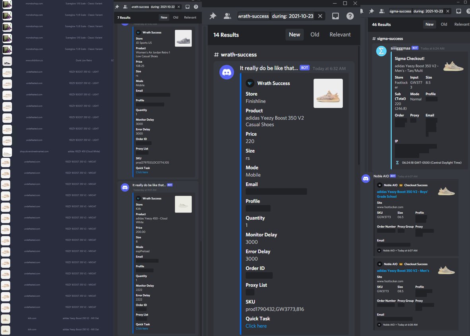This screenshot has height=336, width=470.
Task: Select the Noble AIO bot avatar
Action: [x=365, y=178]
